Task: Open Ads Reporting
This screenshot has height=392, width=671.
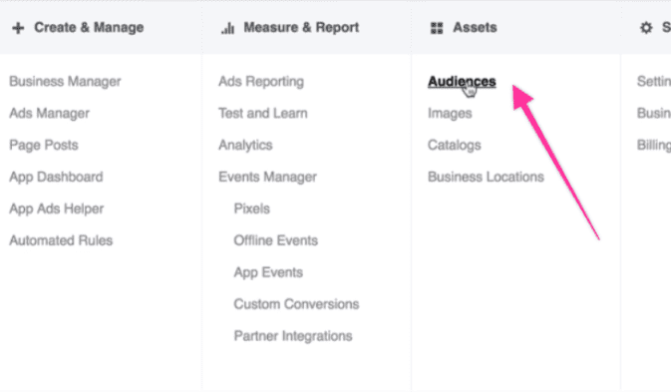Action: [261, 82]
